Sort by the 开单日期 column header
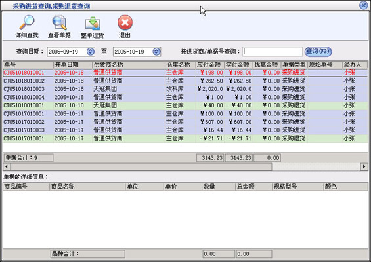Image resolution: width=371 pixels, height=262 pixels. pyautogui.click(x=73, y=65)
